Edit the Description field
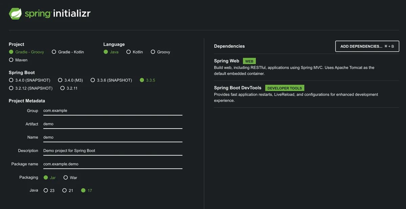Screen dimensions: 406x209 [x=113, y=150]
